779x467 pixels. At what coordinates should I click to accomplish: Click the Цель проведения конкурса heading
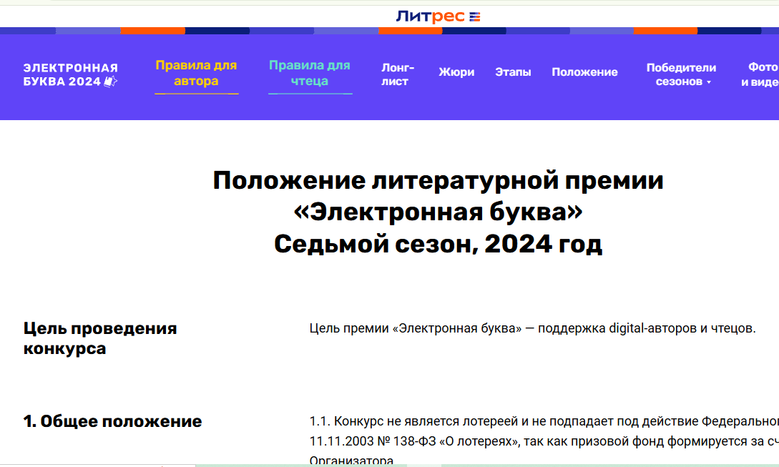[x=100, y=338]
